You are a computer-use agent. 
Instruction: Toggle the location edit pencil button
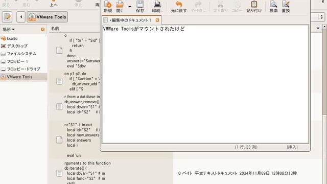[x=7, y=17]
